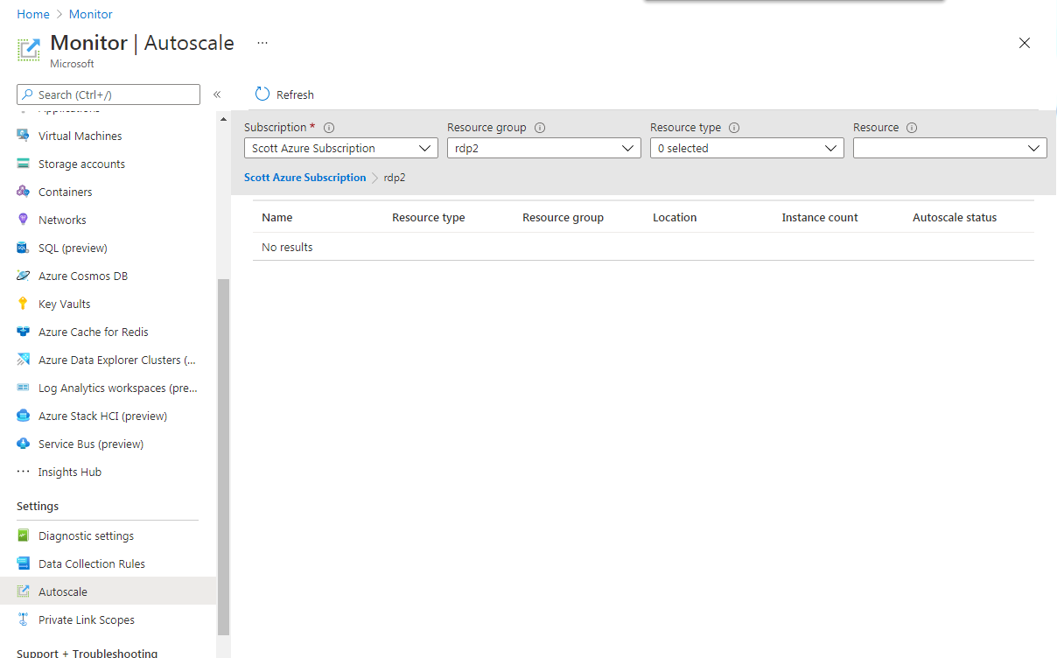
Task: Click the Service Bus icon
Action: tap(24, 444)
